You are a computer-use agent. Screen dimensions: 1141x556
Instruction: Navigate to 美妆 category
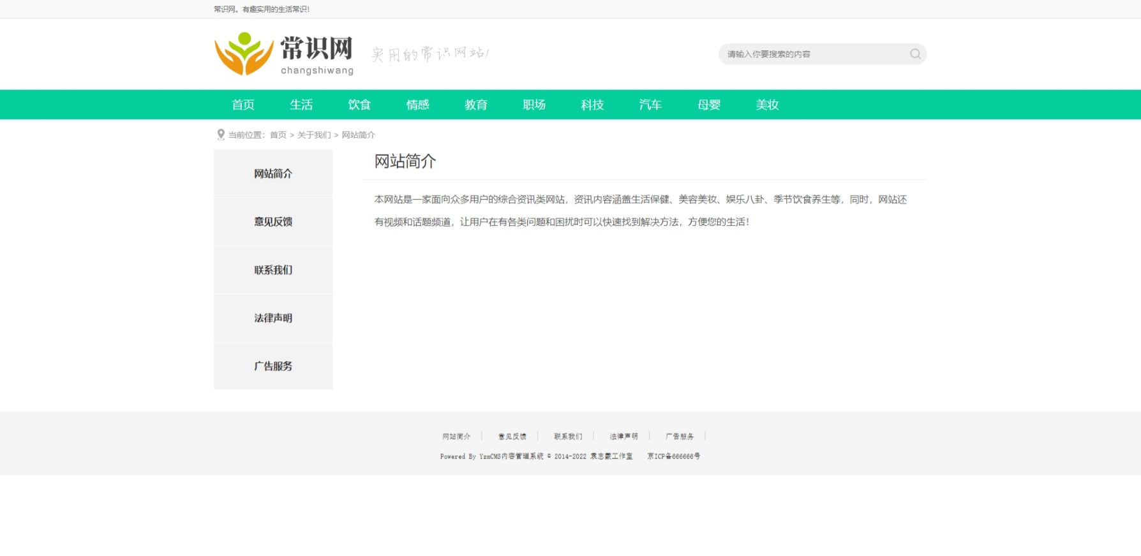pyautogui.click(x=767, y=105)
